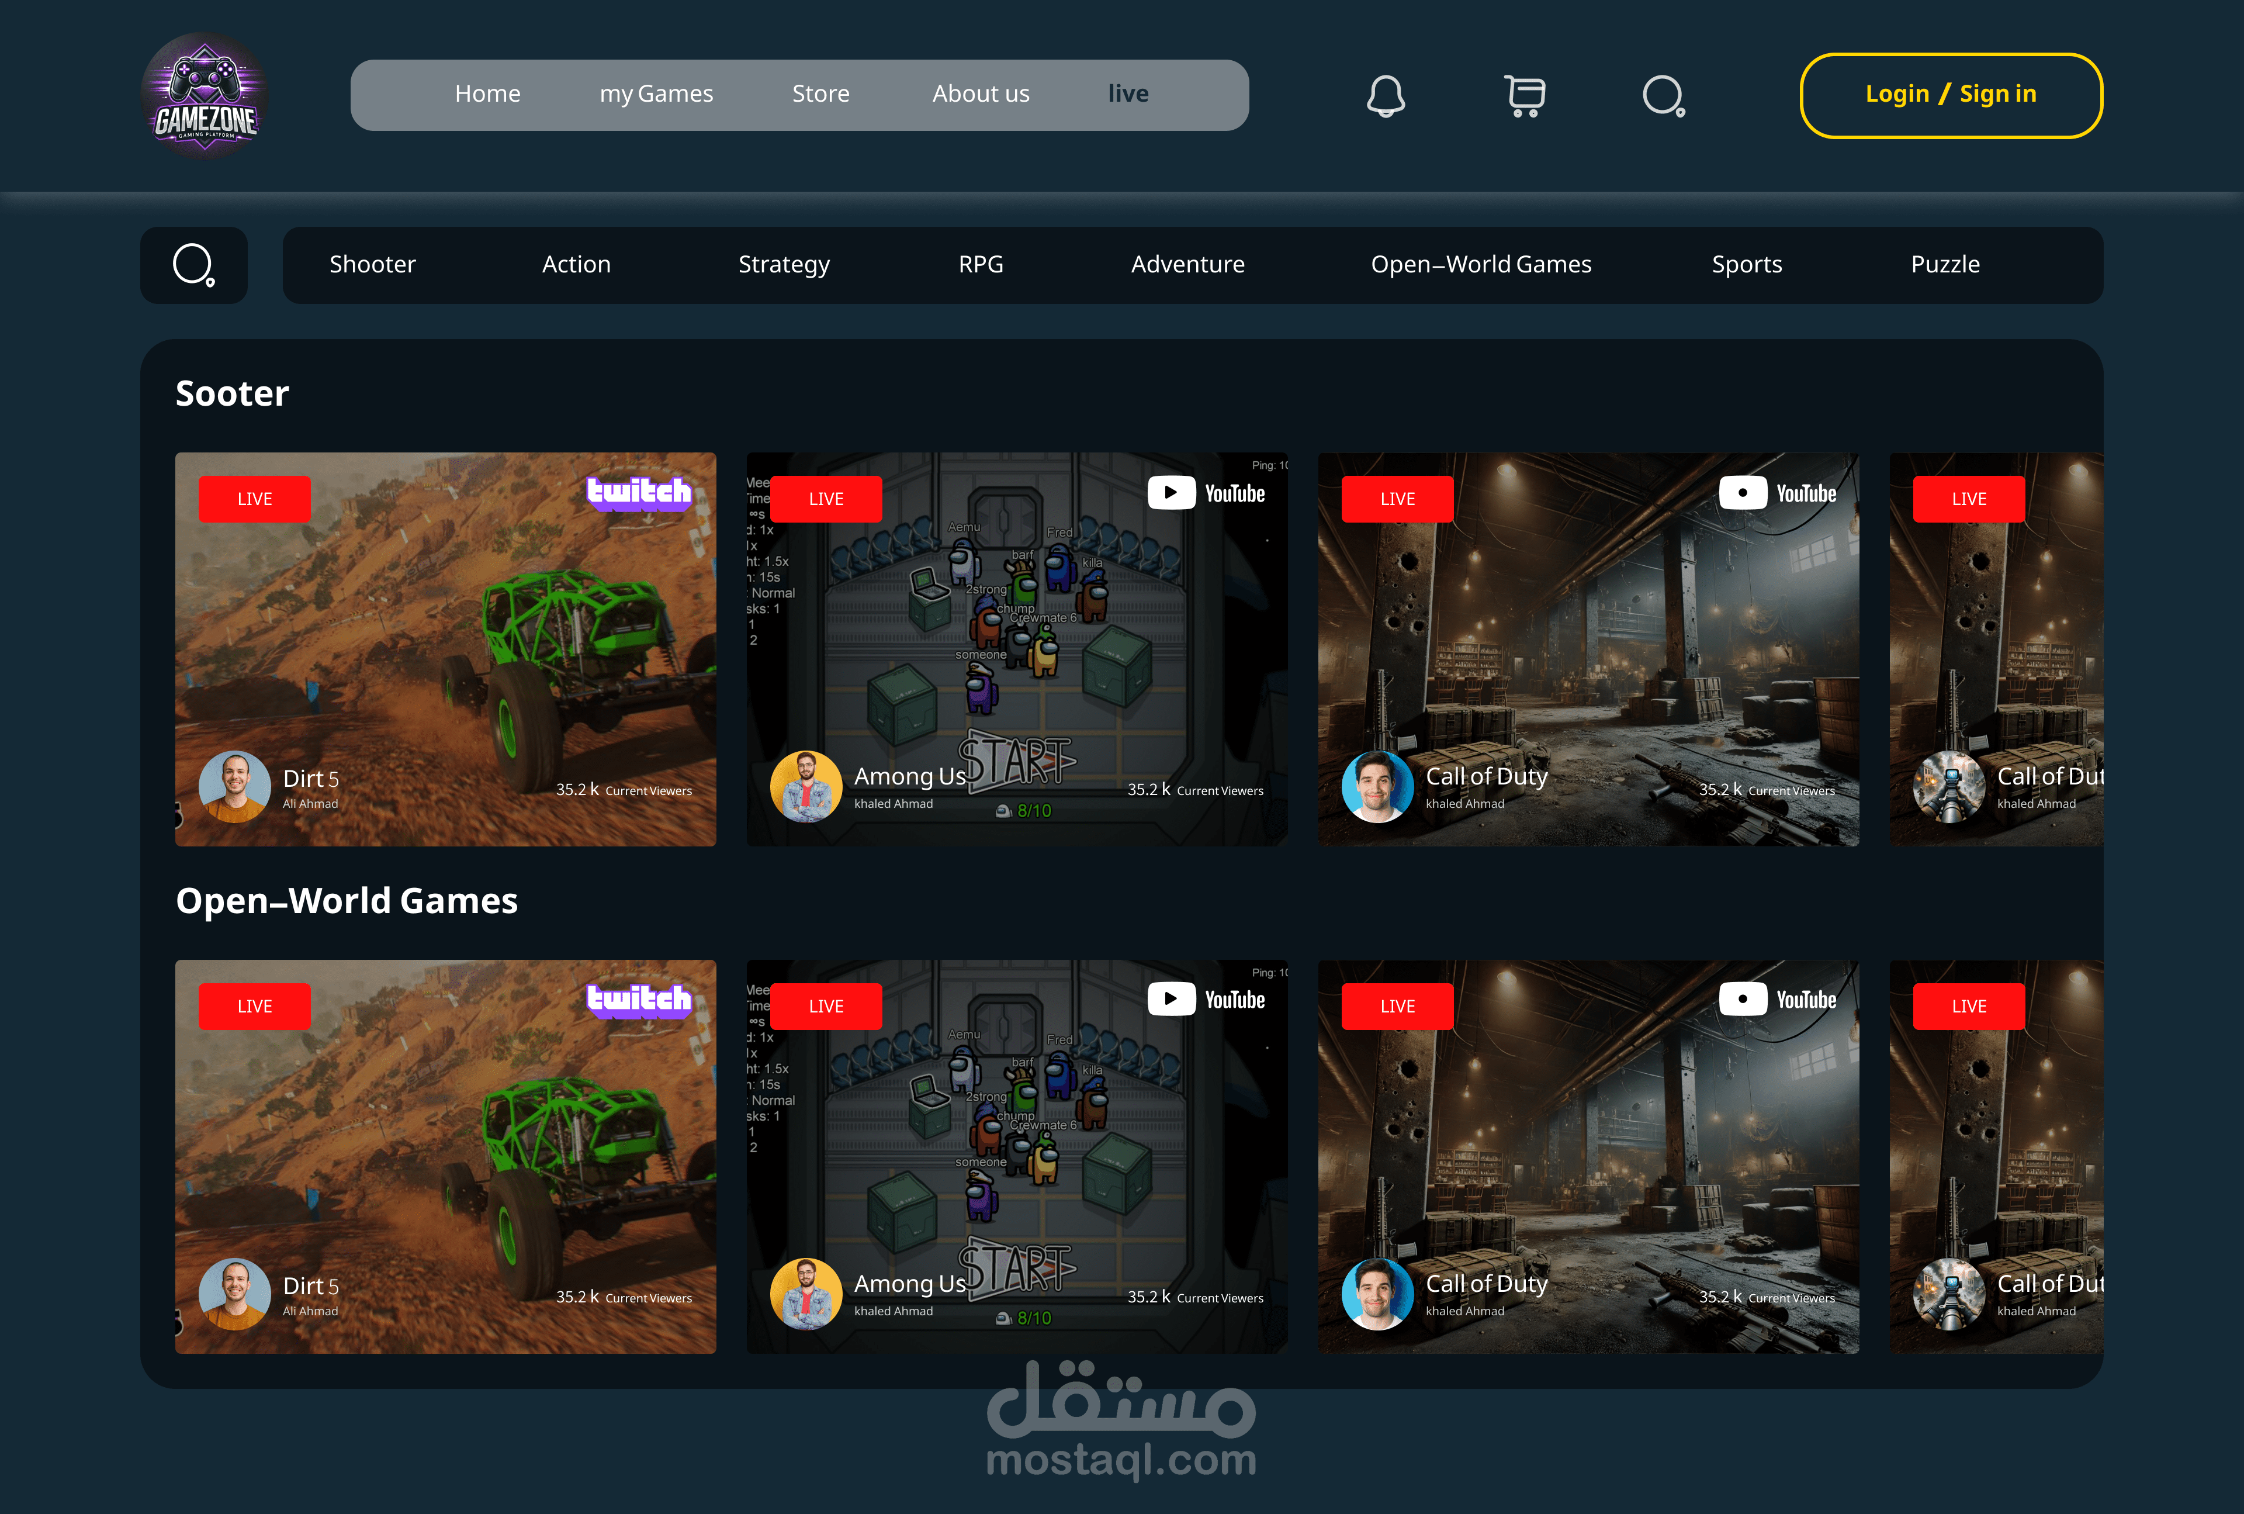Open the my Games menu item
The height and width of the screenshot is (1514, 2244).
[655, 94]
